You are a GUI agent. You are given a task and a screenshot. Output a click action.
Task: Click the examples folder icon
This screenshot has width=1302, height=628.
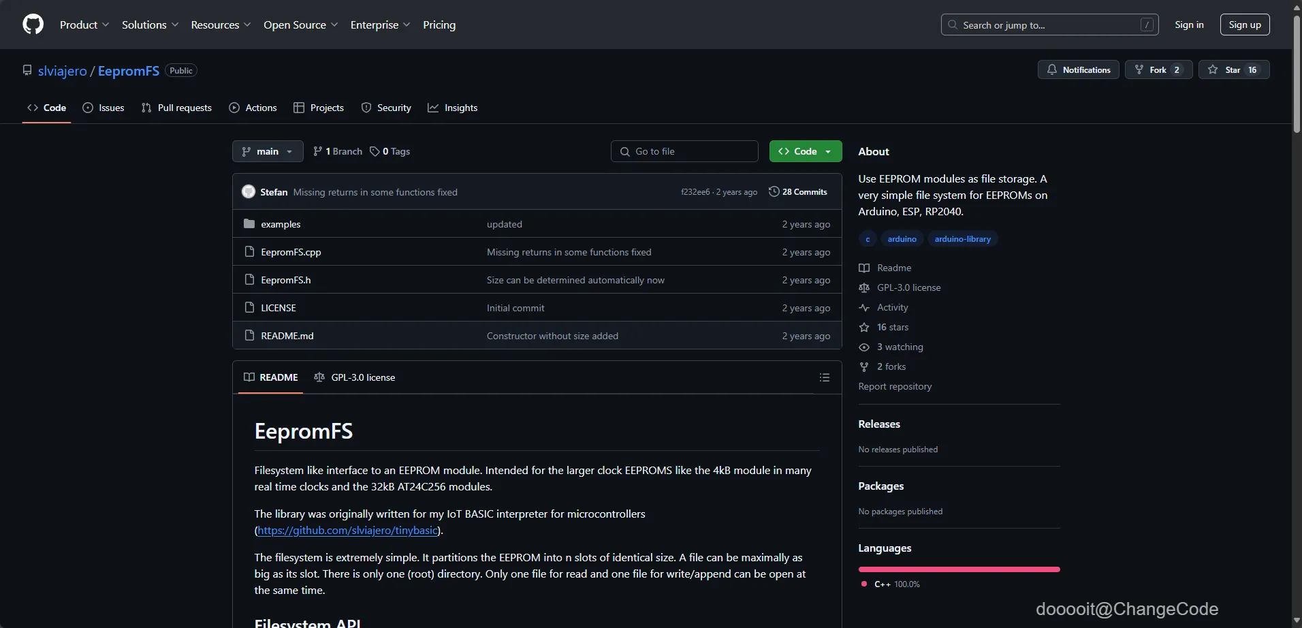click(x=249, y=223)
